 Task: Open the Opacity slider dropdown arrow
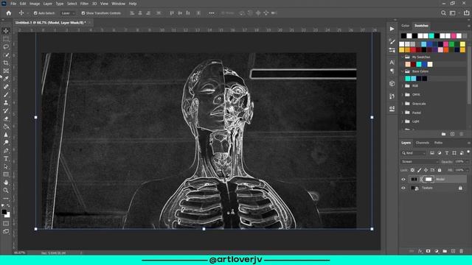[468, 162]
